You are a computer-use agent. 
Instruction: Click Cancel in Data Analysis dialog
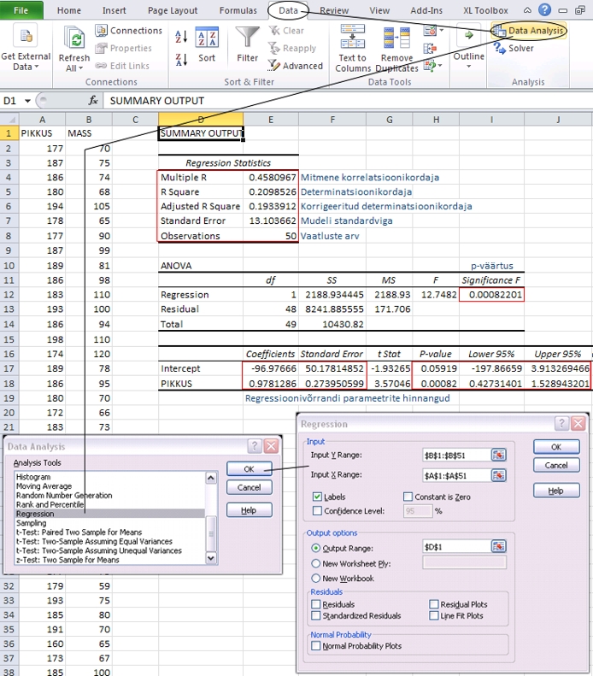(250, 487)
